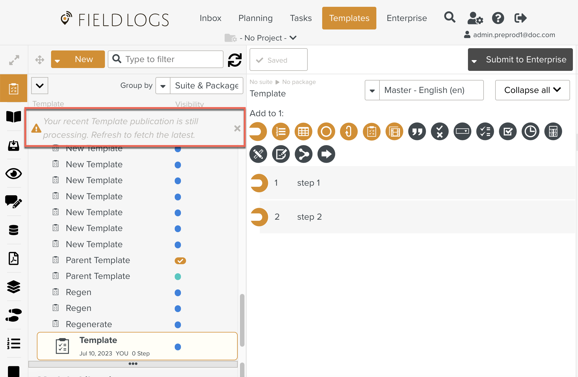Click the logout icon in header
The width and height of the screenshot is (578, 377).
tap(520, 18)
